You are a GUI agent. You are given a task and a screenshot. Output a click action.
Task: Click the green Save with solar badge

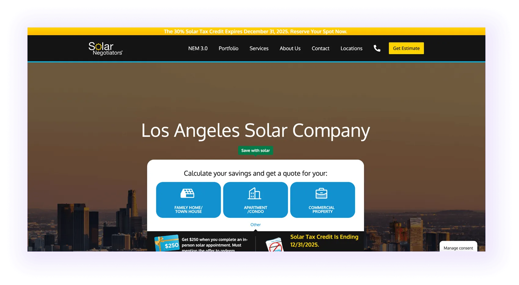click(x=255, y=150)
